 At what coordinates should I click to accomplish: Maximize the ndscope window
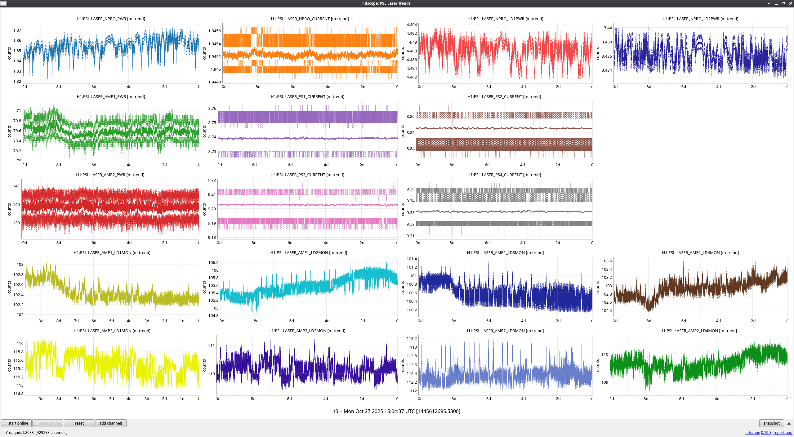783,3
